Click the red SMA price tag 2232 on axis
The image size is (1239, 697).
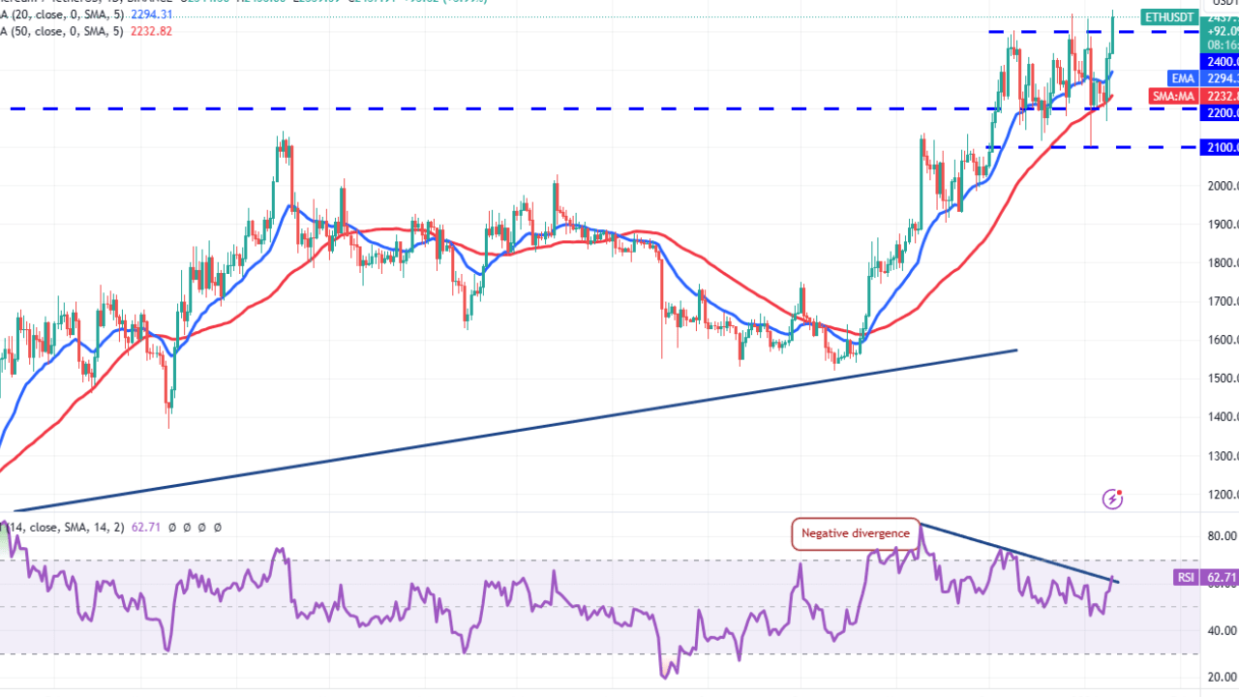[x=1220, y=96]
